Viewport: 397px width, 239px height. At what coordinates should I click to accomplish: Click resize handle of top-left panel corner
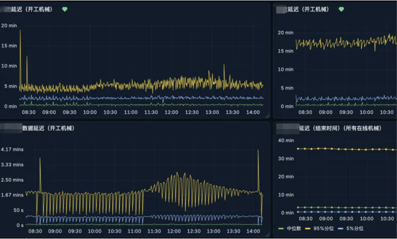(x=268, y=116)
